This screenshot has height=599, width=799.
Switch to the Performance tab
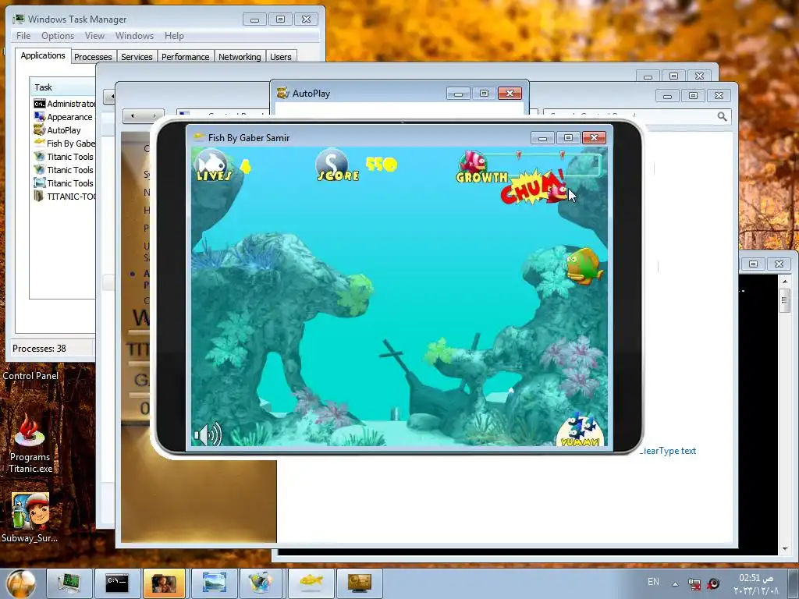186,56
